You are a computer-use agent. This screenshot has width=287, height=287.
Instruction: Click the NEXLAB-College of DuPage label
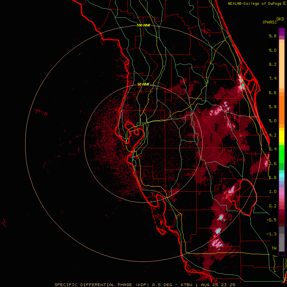coord(256,4)
